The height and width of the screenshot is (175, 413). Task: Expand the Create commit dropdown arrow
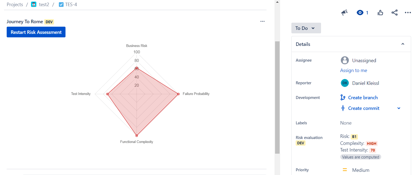tap(399, 108)
